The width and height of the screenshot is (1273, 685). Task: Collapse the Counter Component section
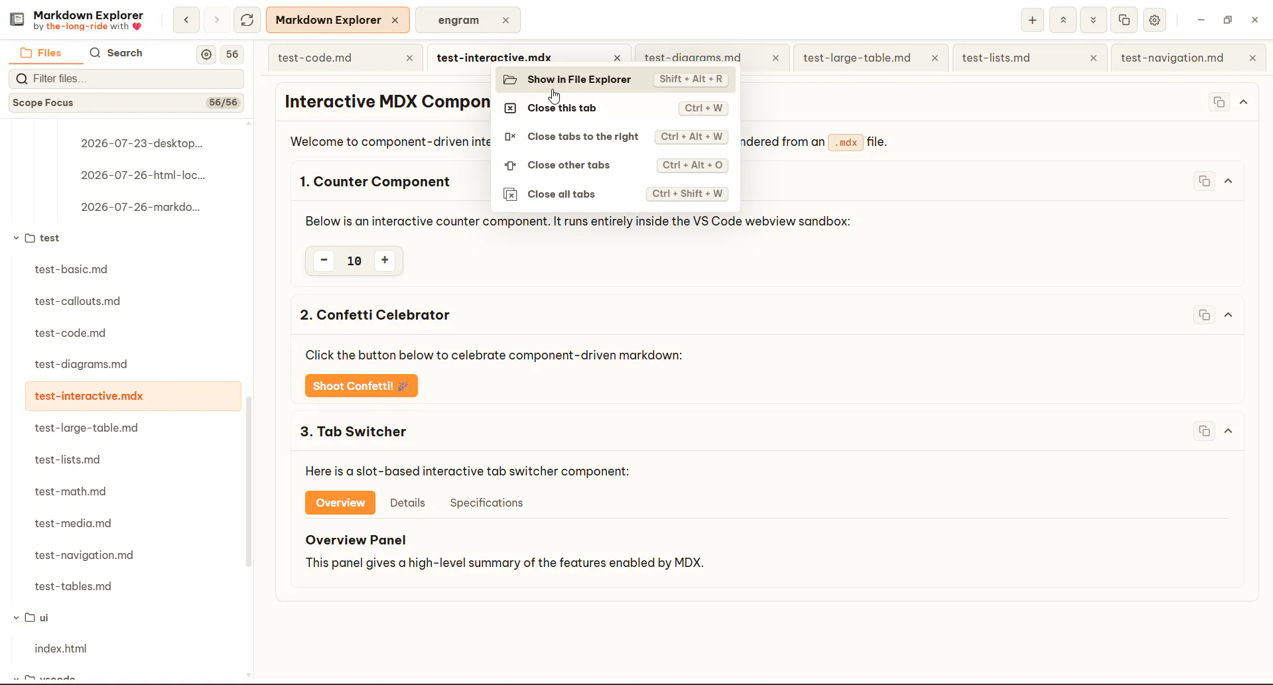pos(1229,181)
